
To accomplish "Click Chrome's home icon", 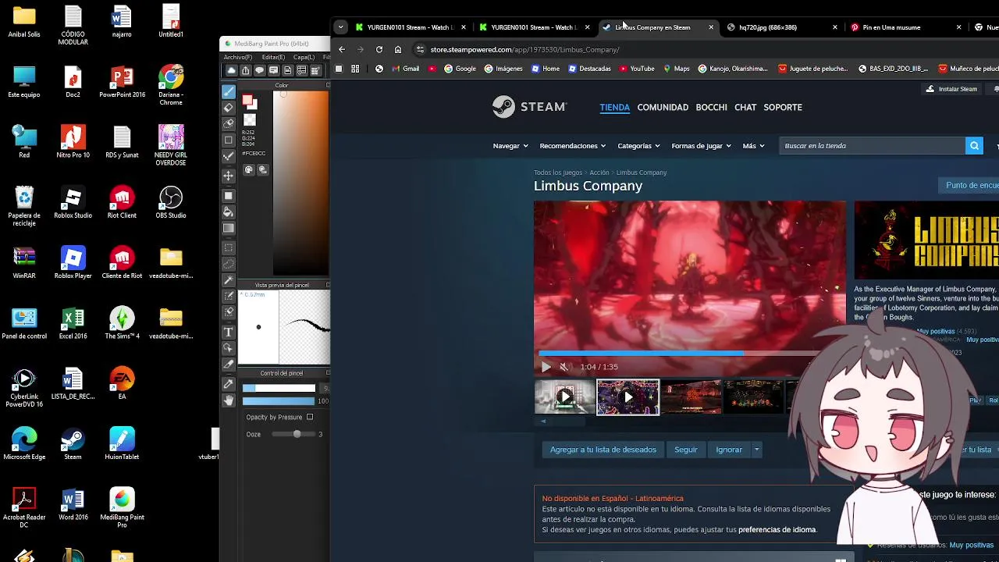I will [x=398, y=49].
